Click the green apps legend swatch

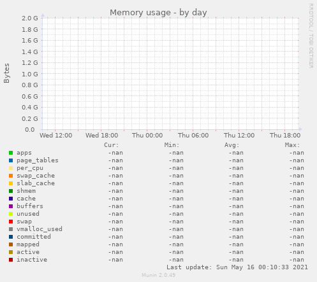[x=11, y=153]
